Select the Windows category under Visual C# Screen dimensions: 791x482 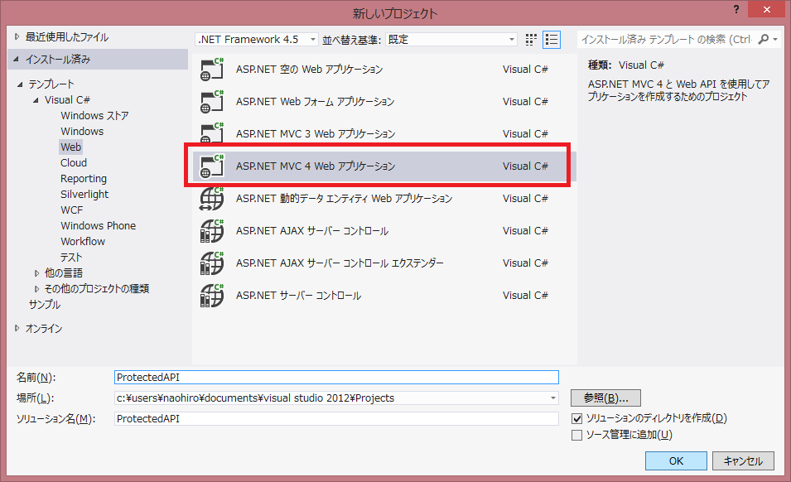[x=82, y=131]
